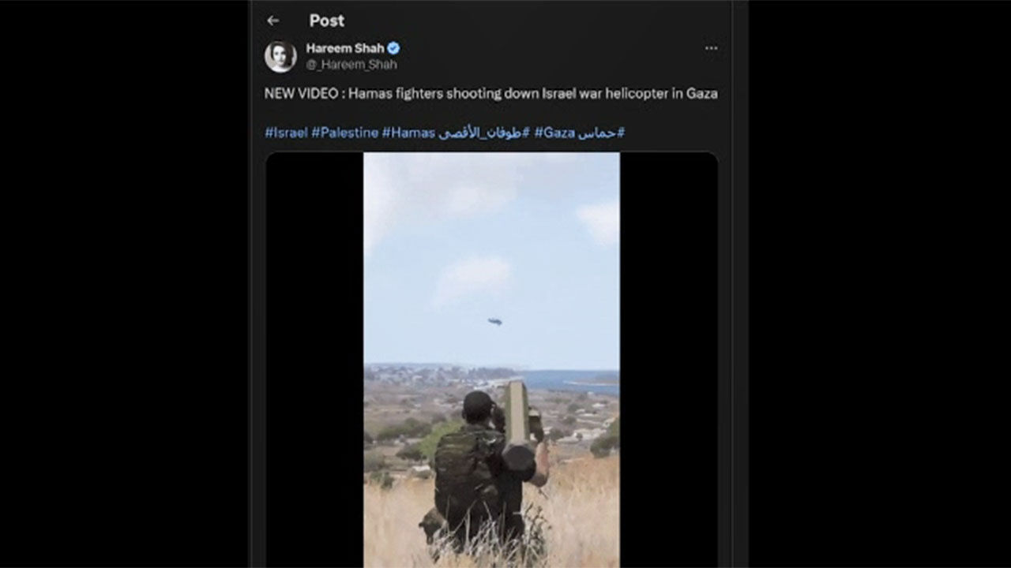Play the embedded video
The image size is (1011, 568).
[x=491, y=360]
